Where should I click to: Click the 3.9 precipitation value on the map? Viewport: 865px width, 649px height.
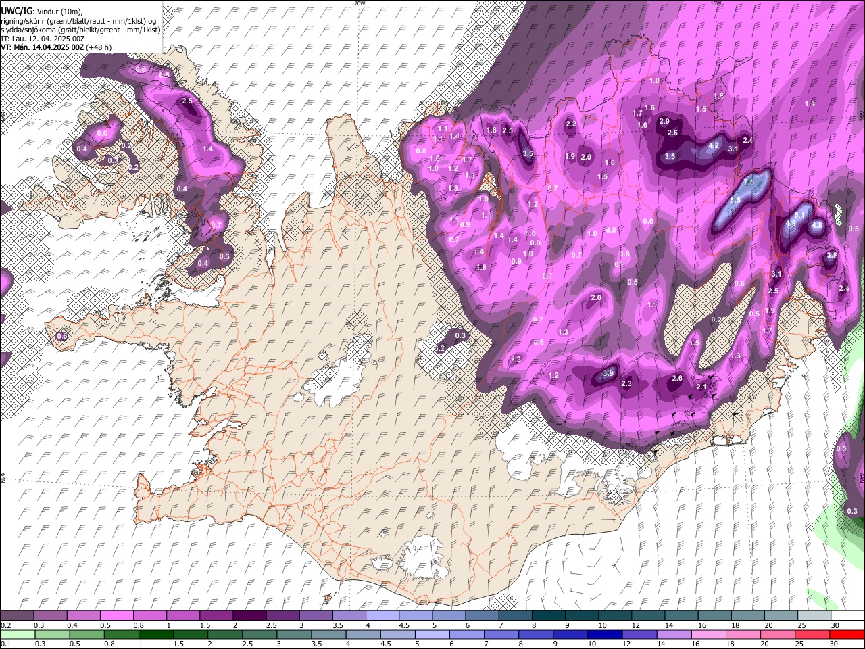[608, 374]
